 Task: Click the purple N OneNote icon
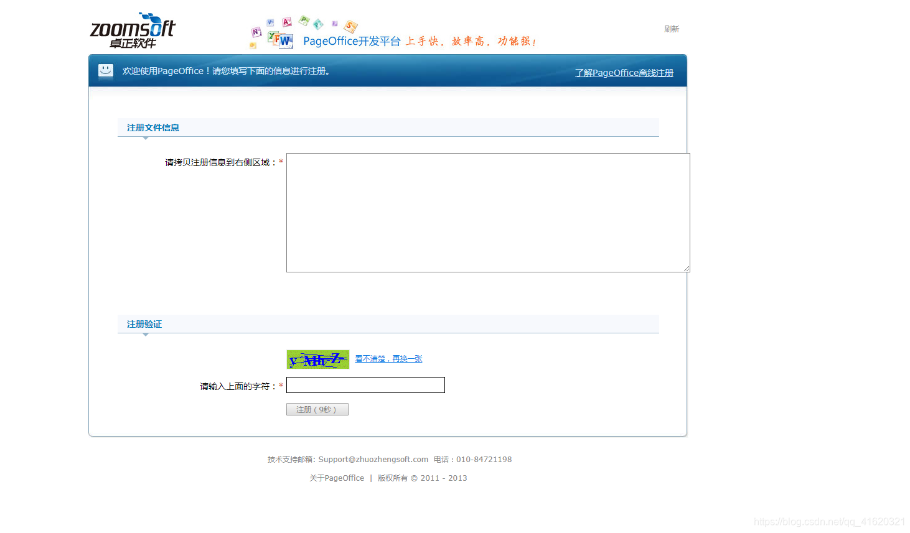(x=256, y=32)
